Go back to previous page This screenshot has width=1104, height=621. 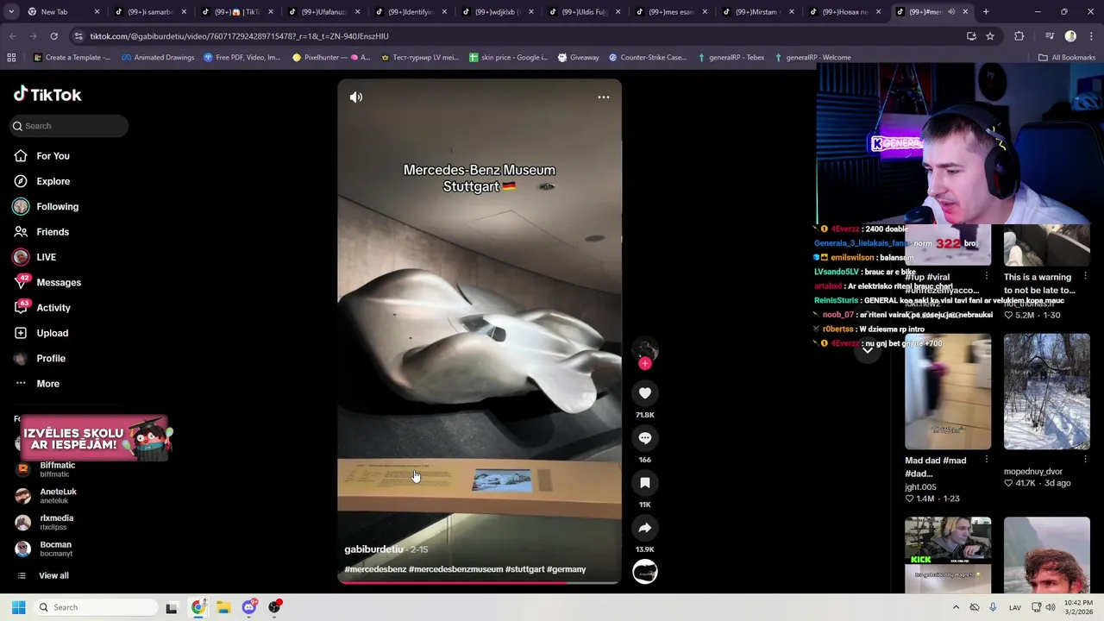point(12,36)
